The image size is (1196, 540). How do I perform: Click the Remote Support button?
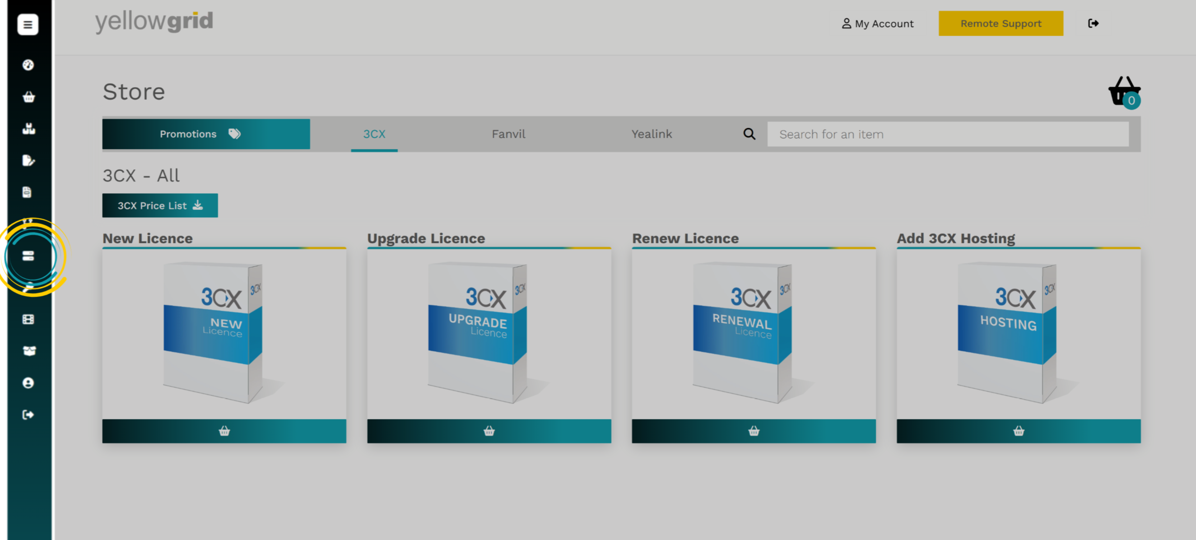tap(1001, 23)
